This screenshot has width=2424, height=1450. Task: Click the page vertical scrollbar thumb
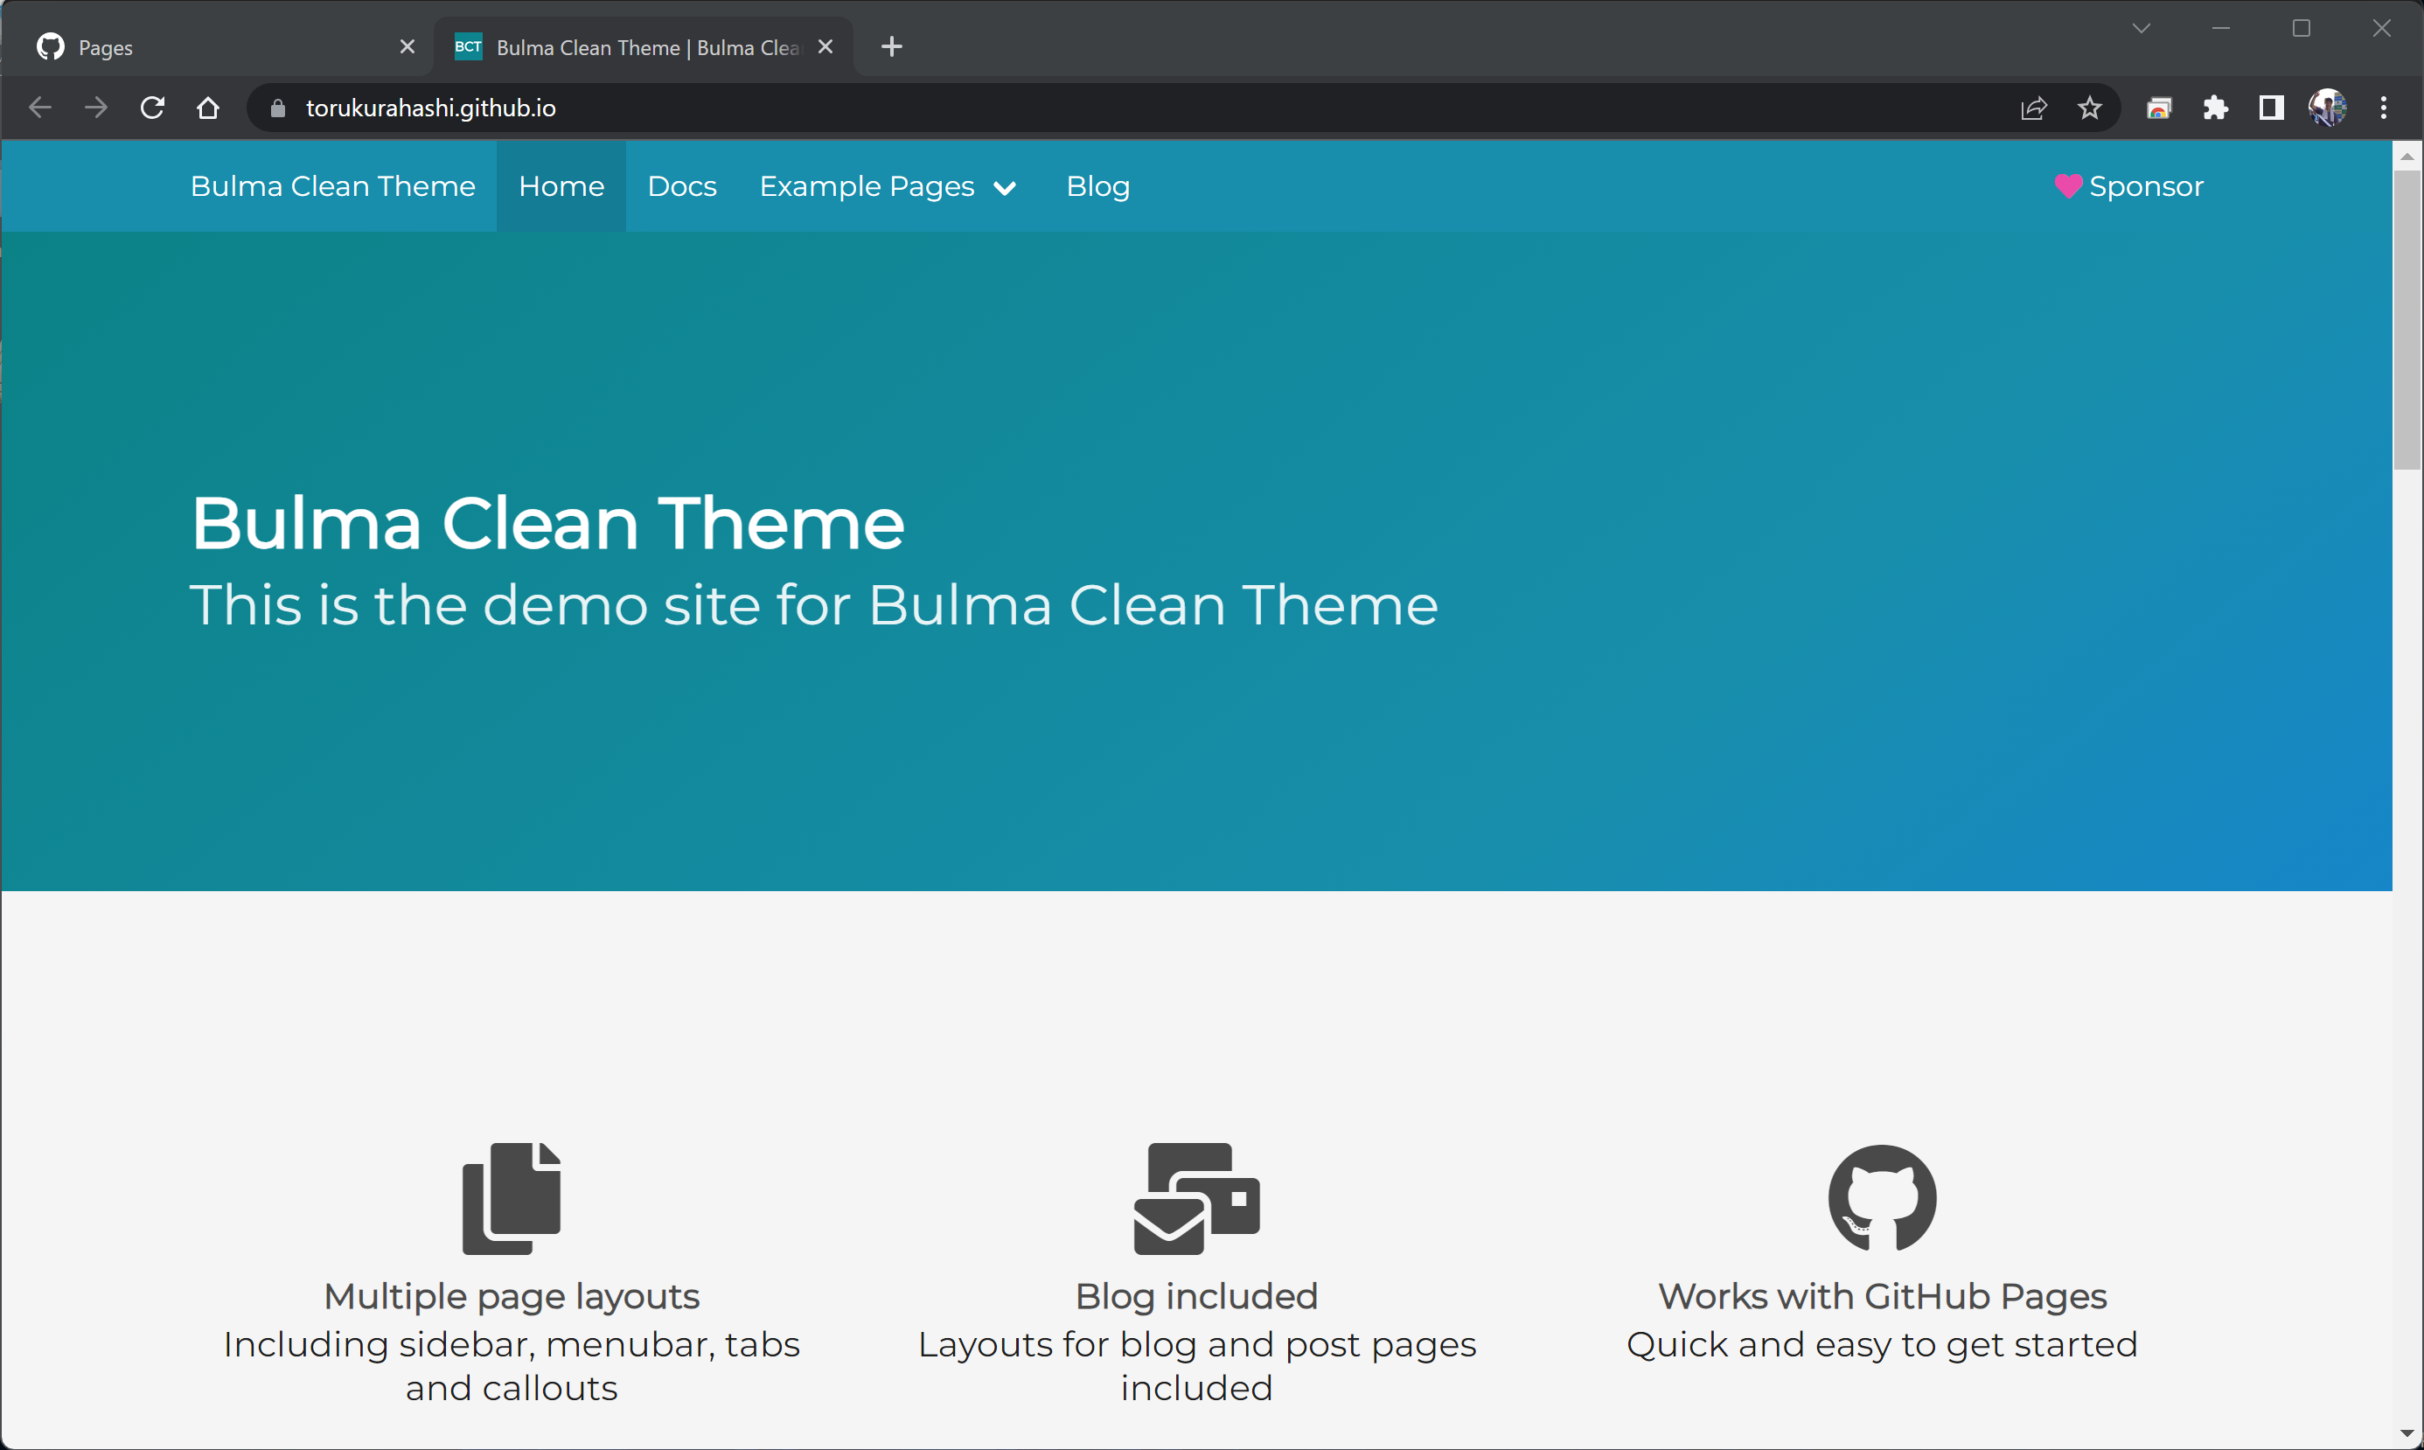[2407, 320]
